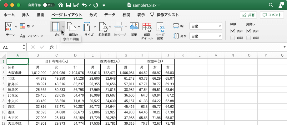Viewport: 287px width, 125px height.
Task: Redo action with circular arrow icon
Action: (x=96, y=5)
